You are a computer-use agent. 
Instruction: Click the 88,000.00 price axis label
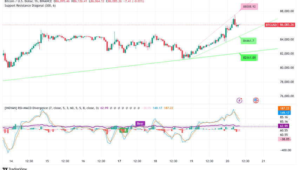coord(287,11)
